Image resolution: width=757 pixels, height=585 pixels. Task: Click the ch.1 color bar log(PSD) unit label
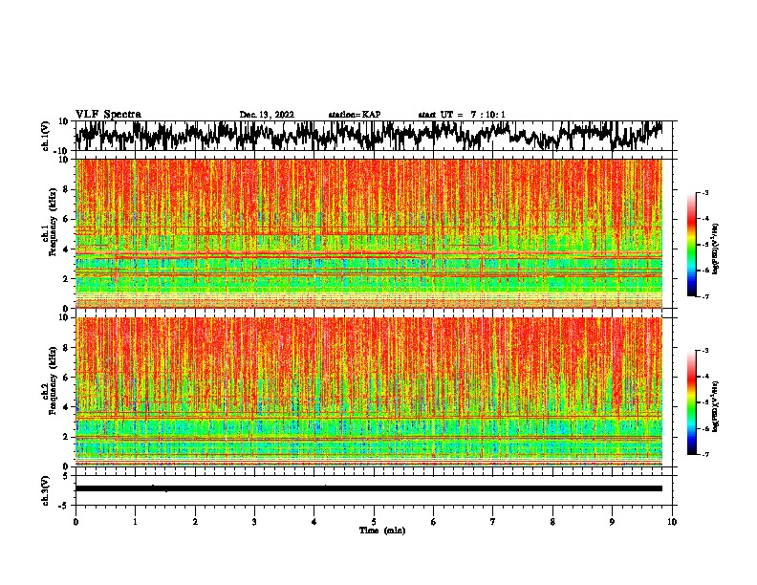coord(716,249)
